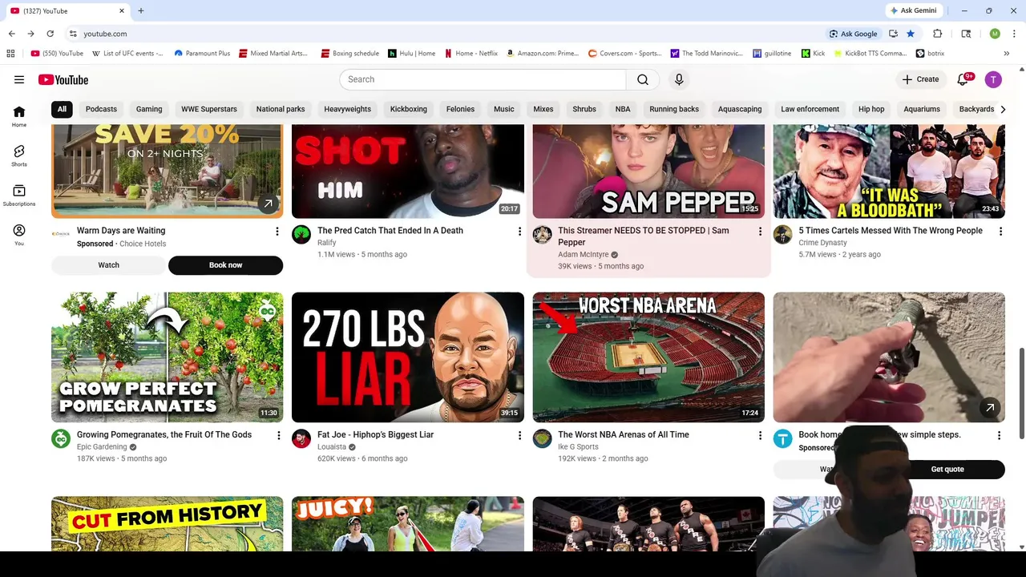Click the page vertical scrollbar thumb
This screenshot has height=577, width=1026.
1021,393
